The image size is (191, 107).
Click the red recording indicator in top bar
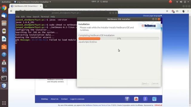tap(170, 2)
